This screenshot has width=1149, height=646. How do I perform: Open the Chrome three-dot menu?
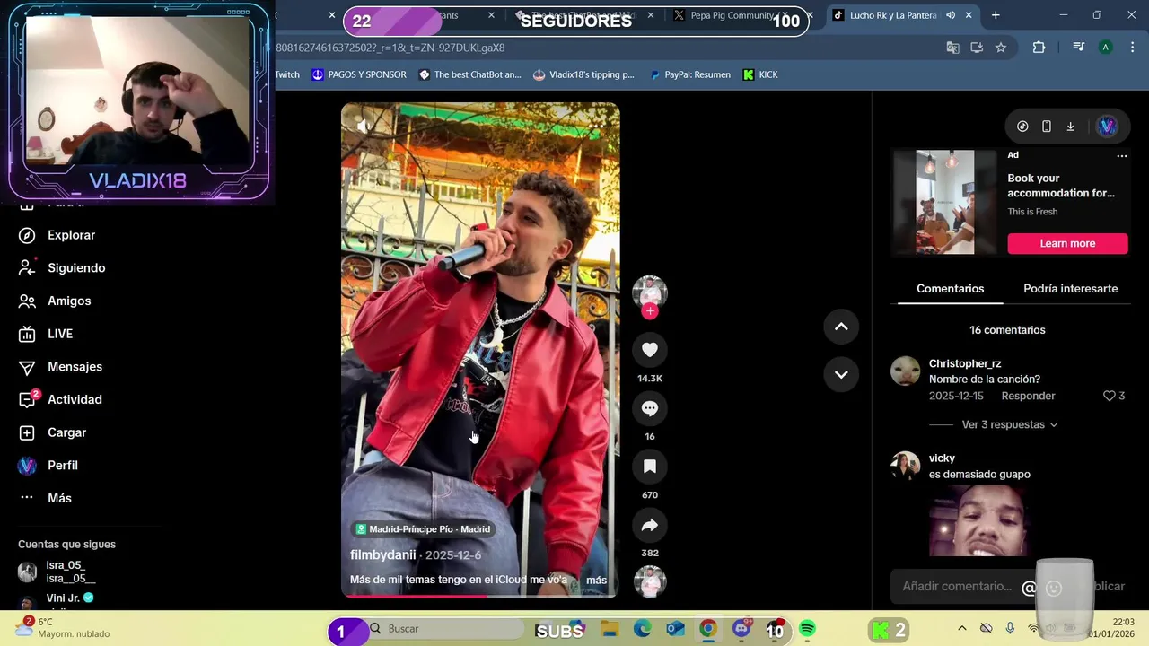tap(1131, 48)
